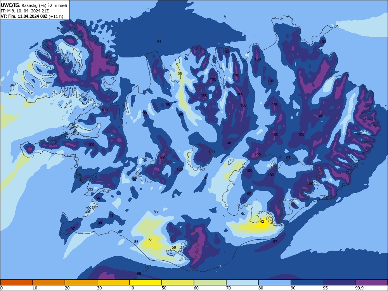
Task: Click the 'VT: Fim. 11.04.2024 08Z (+11 h)' line
Action: 32,16
